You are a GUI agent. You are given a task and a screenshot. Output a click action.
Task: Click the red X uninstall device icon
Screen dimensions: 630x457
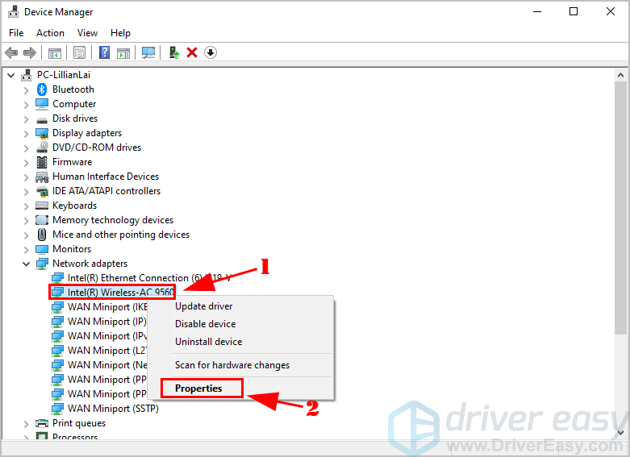192,52
